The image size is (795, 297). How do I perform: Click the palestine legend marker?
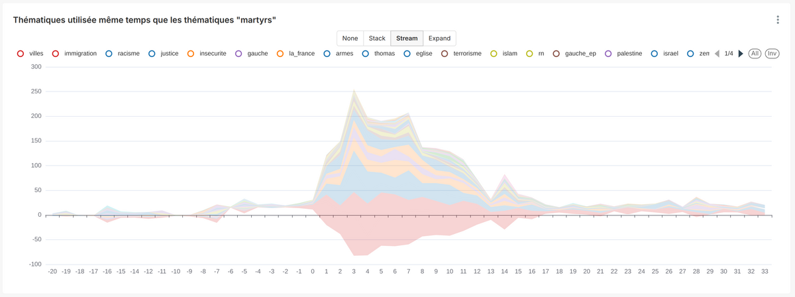click(x=608, y=54)
